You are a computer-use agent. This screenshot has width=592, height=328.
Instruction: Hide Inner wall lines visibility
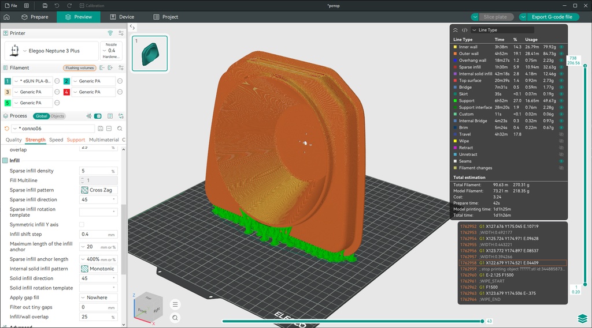561,47
